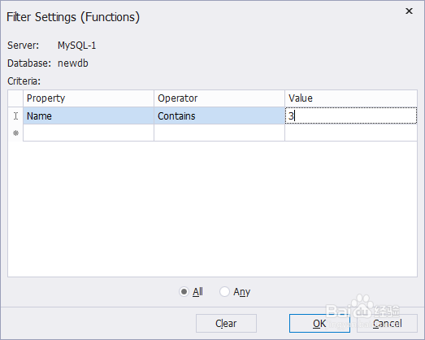Click the new-row asterisk indicator
The image size is (425, 340).
pyautogui.click(x=15, y=133)
